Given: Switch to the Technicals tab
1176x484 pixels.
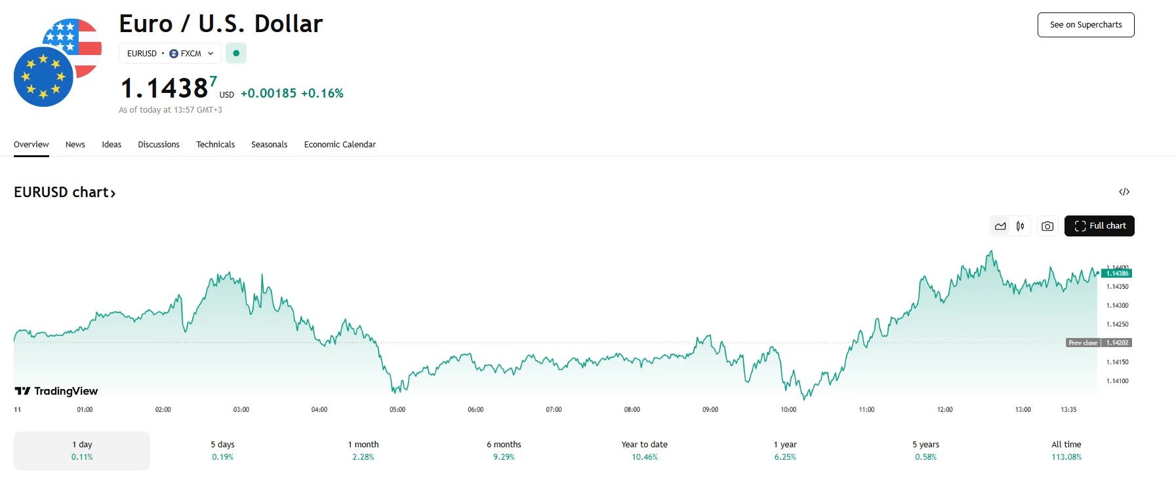Looking at the screenshot, I should (x=215, y=145).
